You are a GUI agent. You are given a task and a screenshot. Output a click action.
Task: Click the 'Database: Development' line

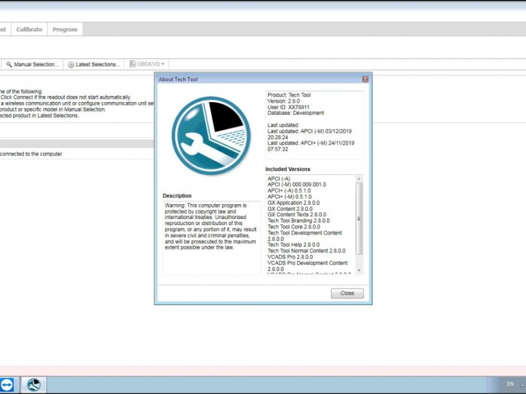tap(296, 113)
